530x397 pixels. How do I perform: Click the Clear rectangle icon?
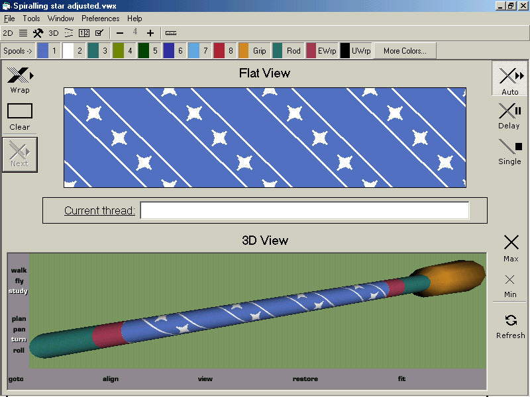[19, 111]
